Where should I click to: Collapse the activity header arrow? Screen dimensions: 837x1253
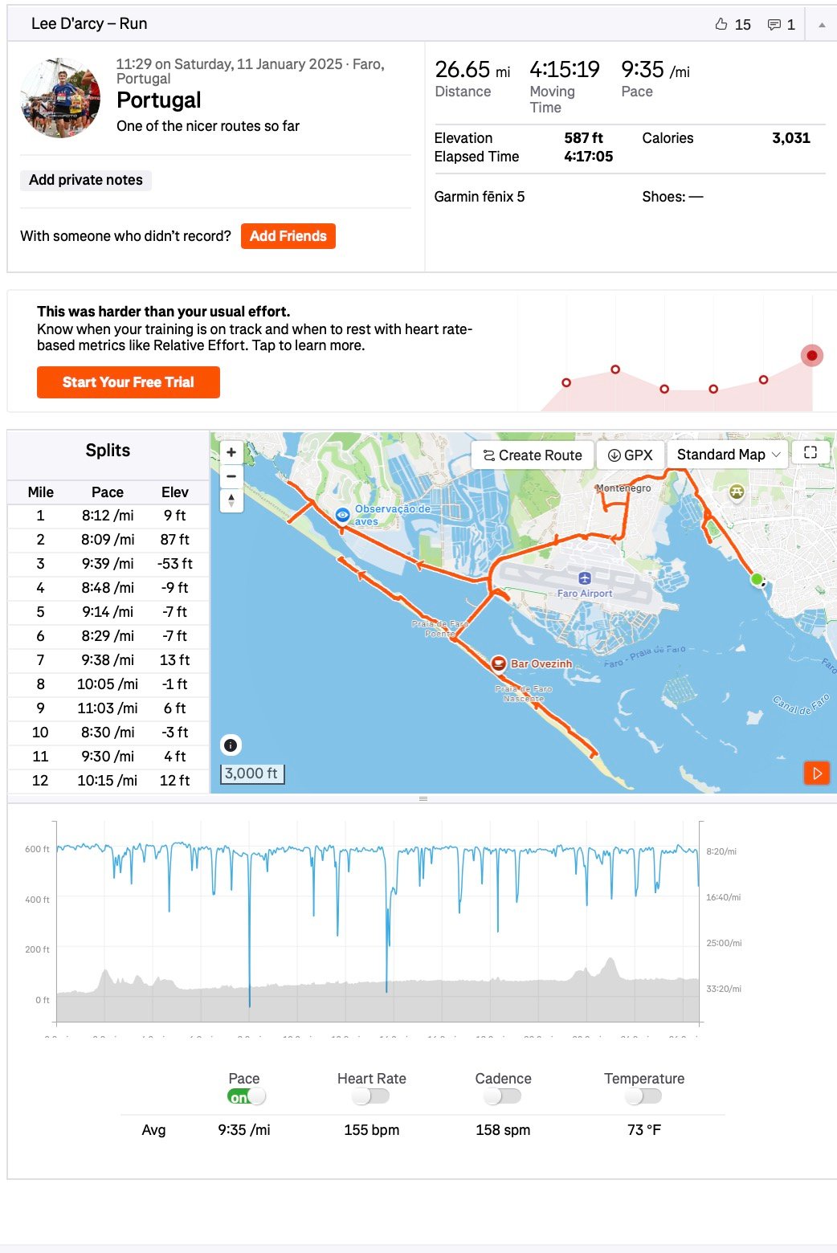[821, 25]
